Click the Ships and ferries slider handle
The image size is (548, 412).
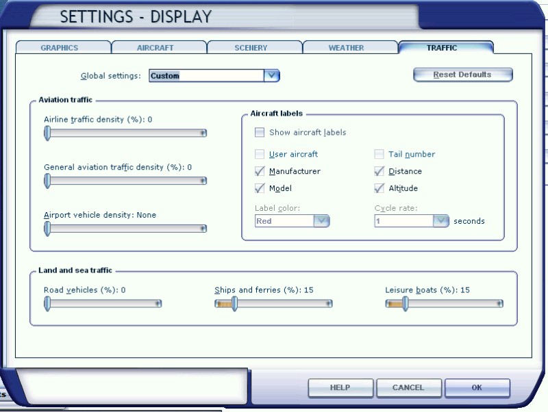pyautogui.click(x=234, y=304)
